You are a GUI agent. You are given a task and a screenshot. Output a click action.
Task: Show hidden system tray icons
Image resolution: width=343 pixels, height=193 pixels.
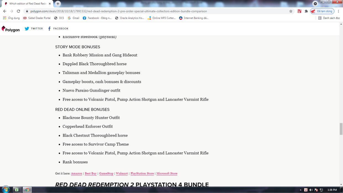pyautogui.click(x=300, y=190)
